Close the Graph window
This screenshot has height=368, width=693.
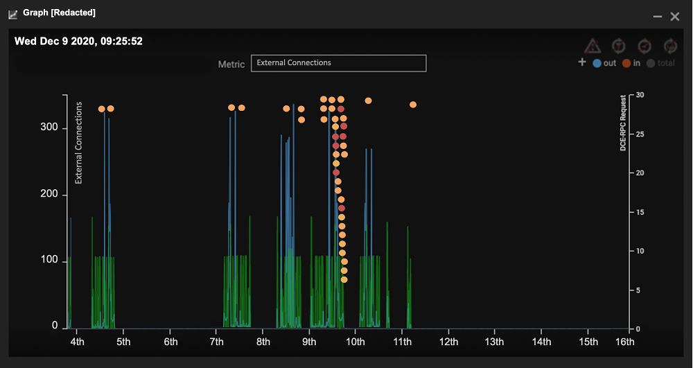click(x=675, y=17)
